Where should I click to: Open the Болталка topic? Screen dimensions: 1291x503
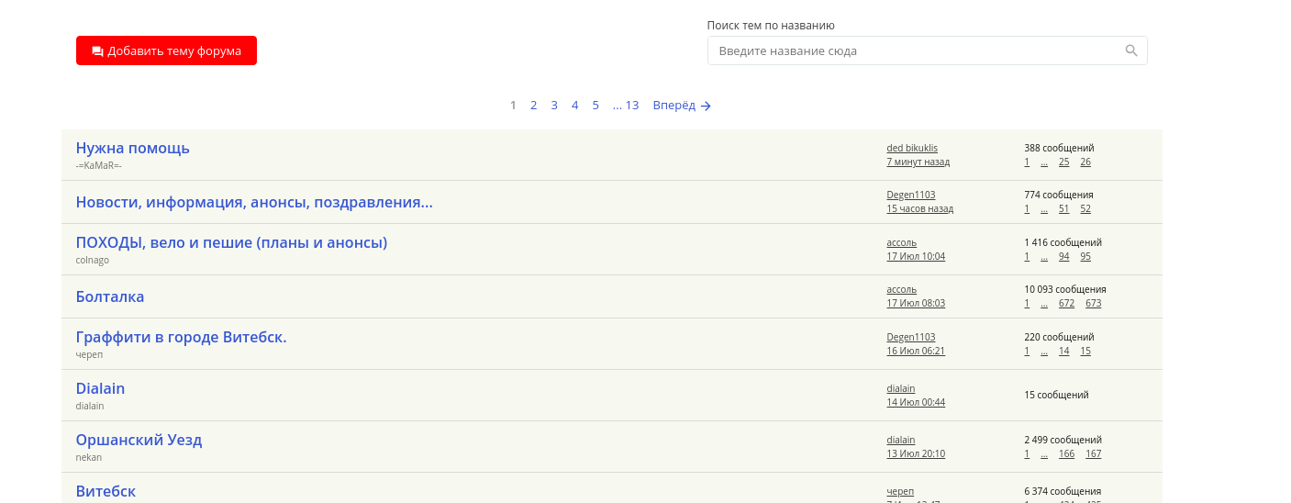(x=110, y=296)
